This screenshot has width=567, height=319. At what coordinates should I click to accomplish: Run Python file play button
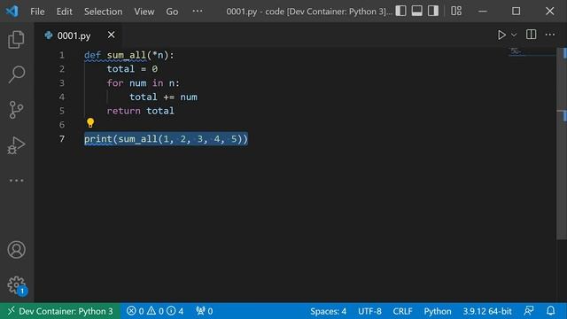click(501, 35)
